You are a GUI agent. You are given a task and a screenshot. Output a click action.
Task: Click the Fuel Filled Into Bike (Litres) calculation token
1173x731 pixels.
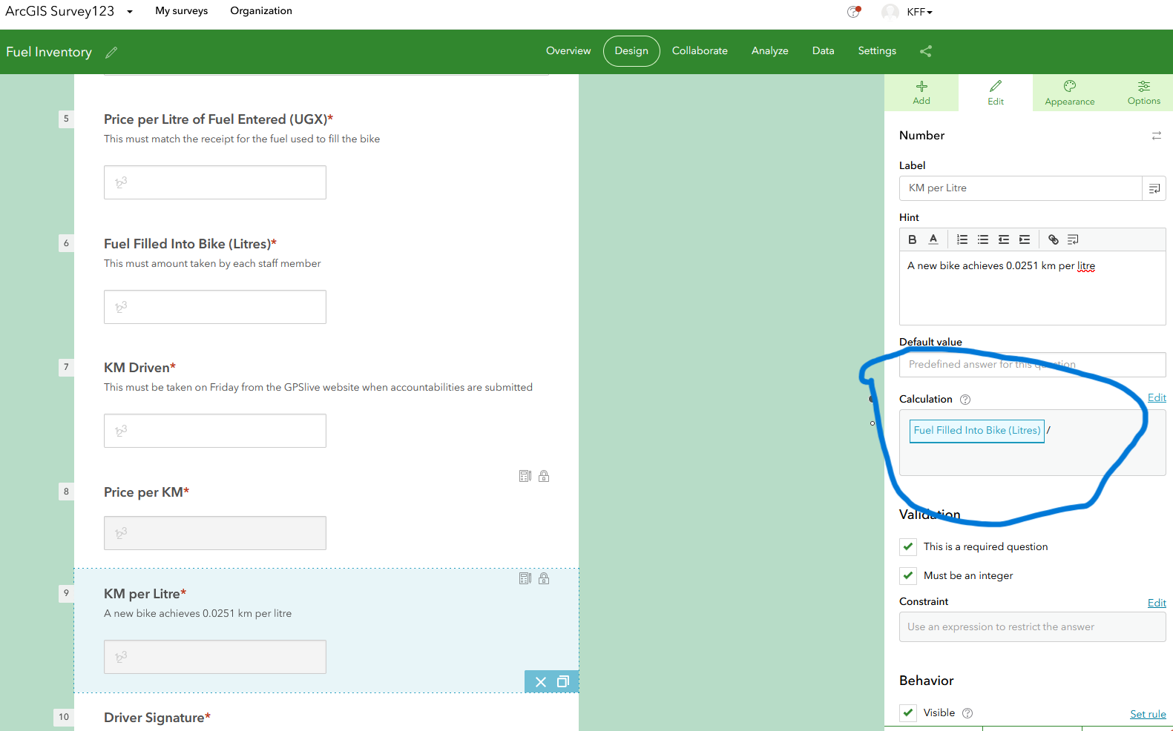976,431
